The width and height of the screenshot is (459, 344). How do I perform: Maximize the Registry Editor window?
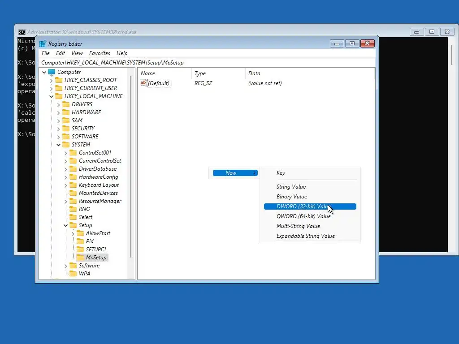coord(352,43)
